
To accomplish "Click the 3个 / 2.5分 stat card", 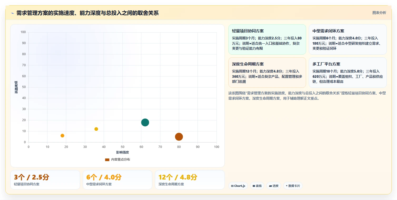I will click(x=45, y=180).
